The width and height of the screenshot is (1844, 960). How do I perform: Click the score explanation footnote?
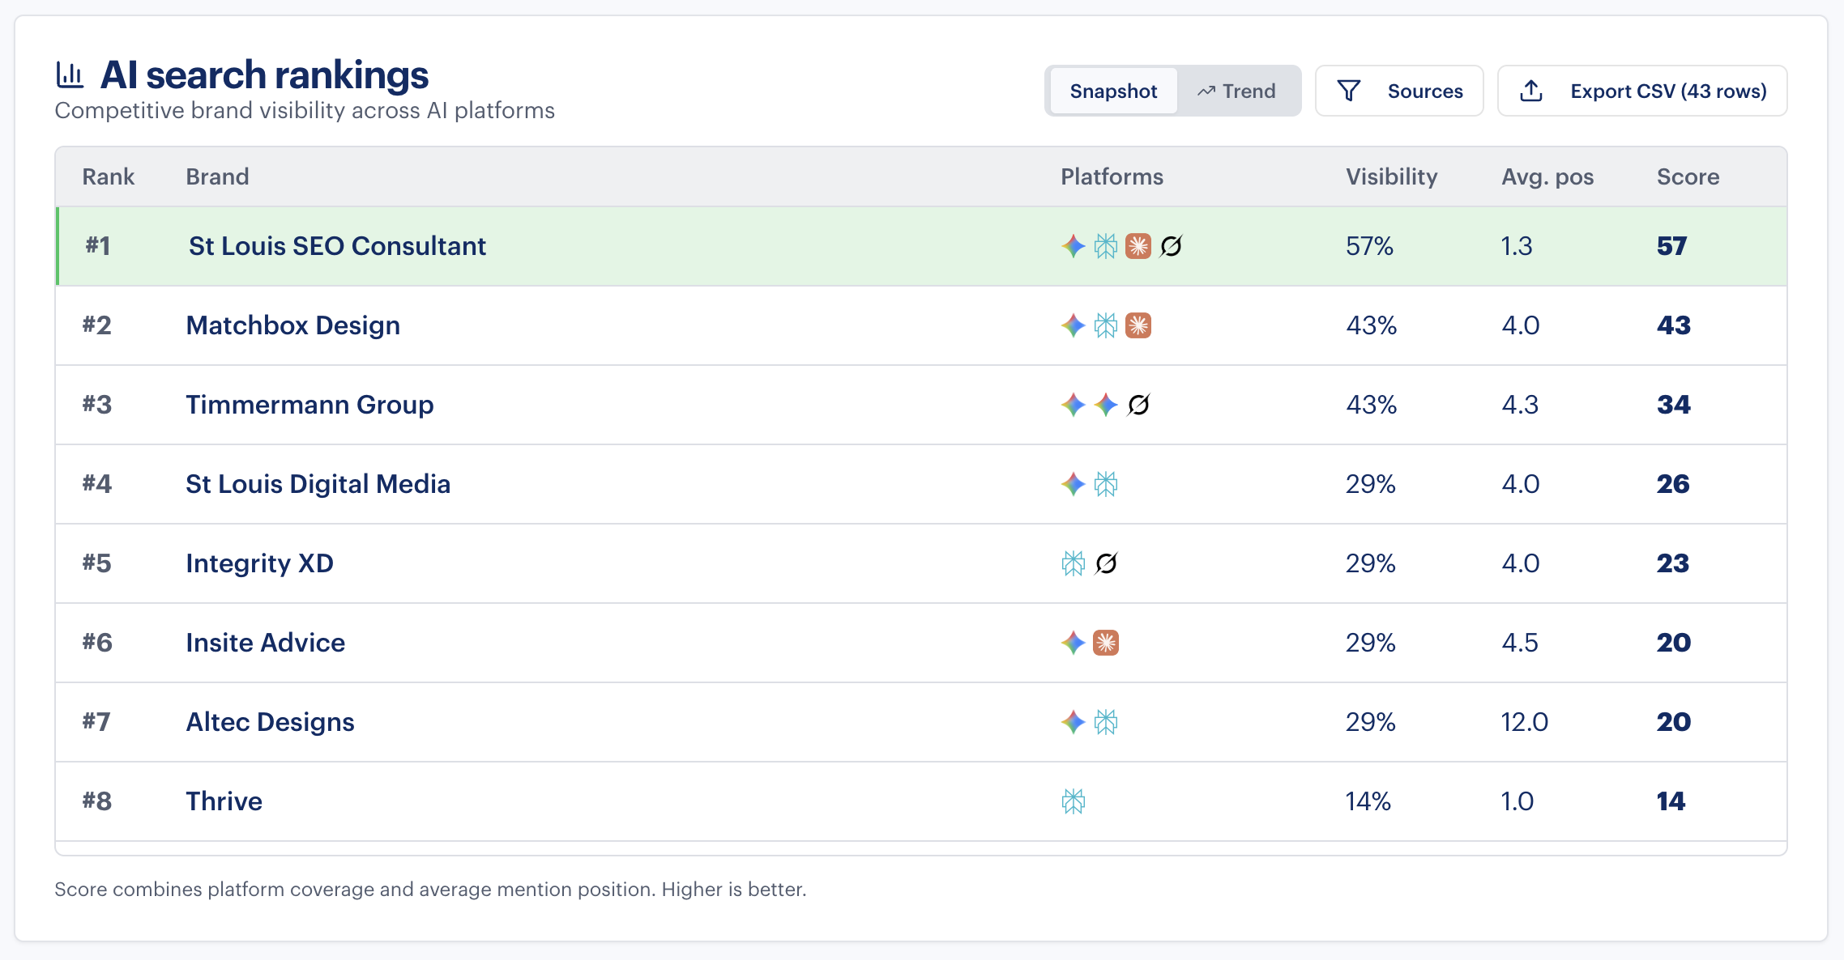coord(430,890)
